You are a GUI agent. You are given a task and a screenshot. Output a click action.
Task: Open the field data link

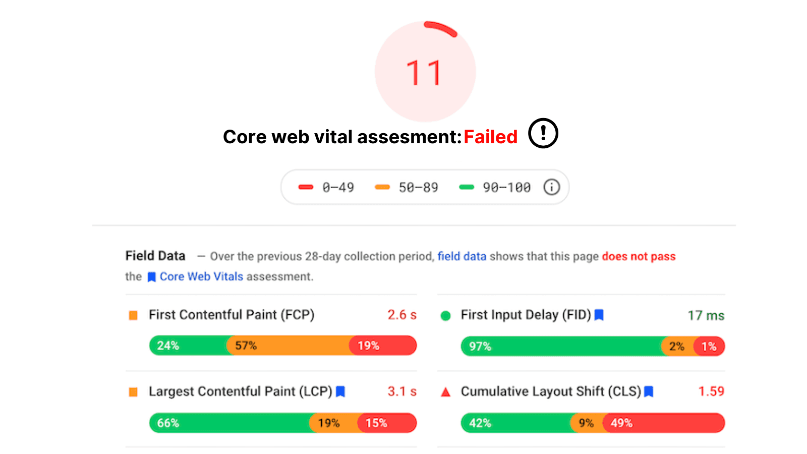[462, 256]
